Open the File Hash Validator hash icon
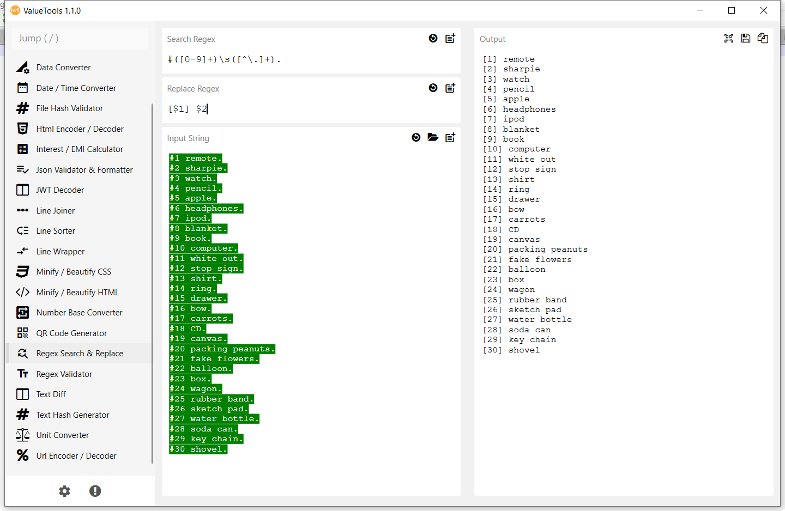785x511 pixels. [22, 108]
